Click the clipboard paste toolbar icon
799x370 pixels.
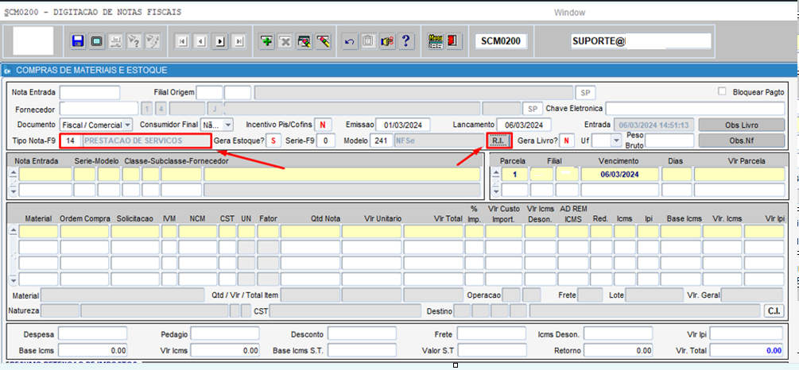click(368, 41)
